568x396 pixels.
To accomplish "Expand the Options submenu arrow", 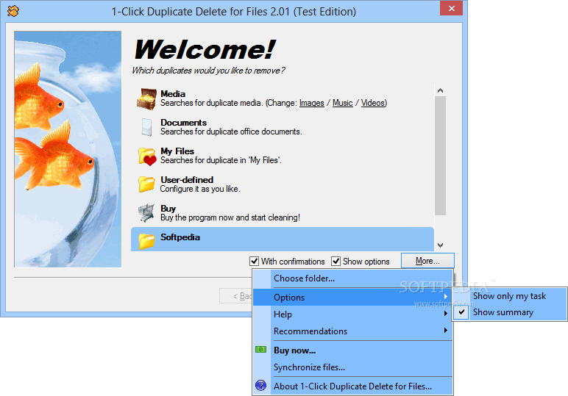I will [x=446, y=297].
